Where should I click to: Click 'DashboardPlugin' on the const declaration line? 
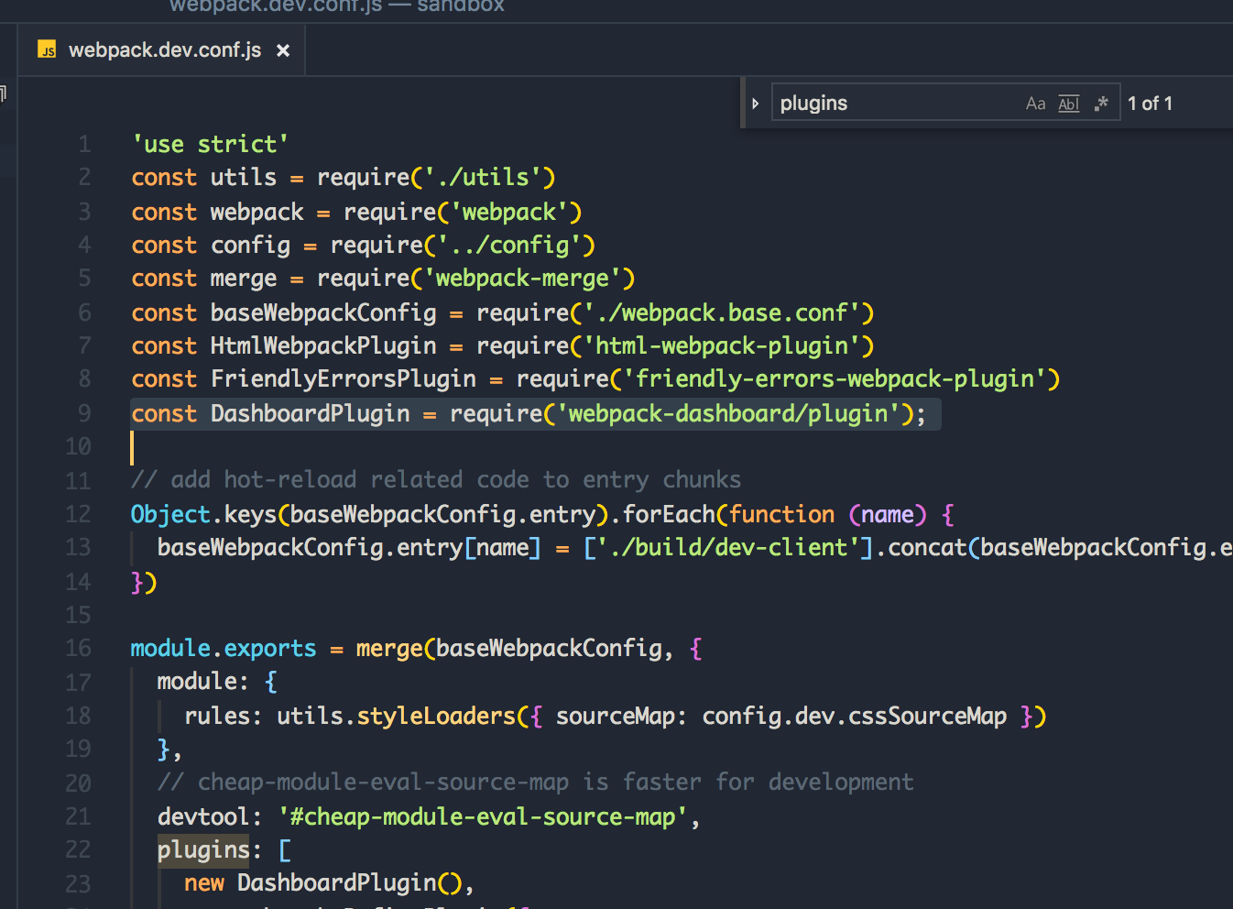310,413
